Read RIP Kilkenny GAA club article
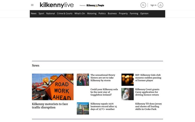The width and height of the screenshot is (195, 122). coord(148,78)
